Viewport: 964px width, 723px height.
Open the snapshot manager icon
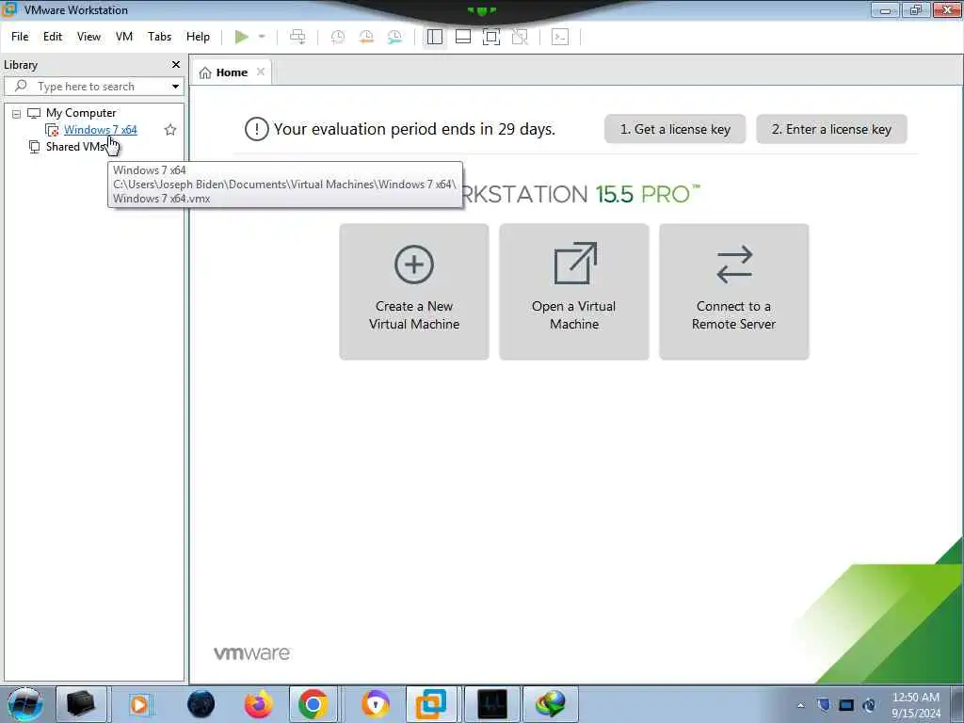[x=394, y=37]
